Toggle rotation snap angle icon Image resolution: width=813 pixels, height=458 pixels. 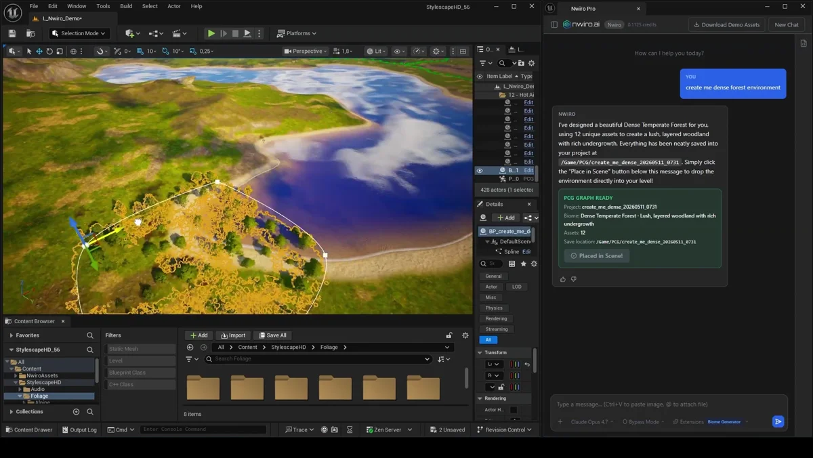click(166, 51)
